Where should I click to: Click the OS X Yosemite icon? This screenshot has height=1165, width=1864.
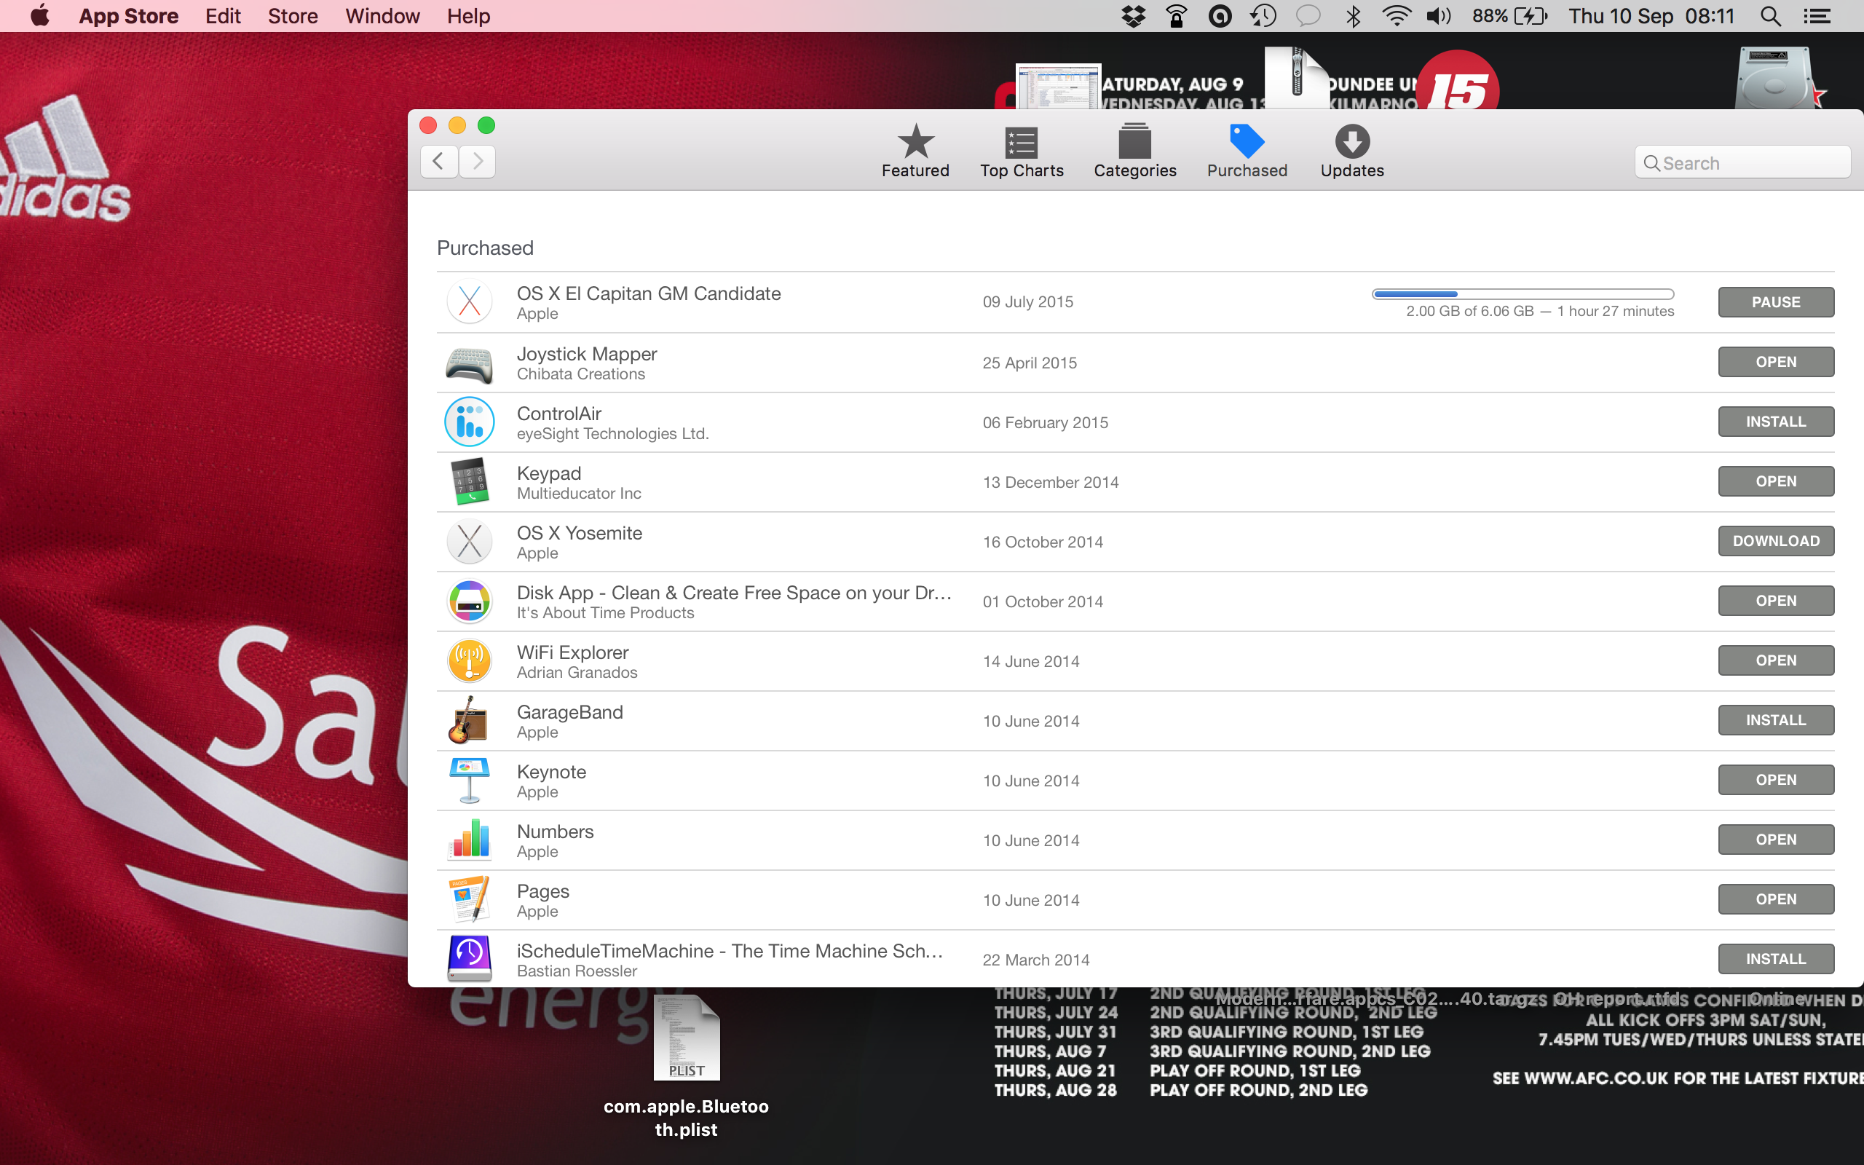(x=469, y=541)
